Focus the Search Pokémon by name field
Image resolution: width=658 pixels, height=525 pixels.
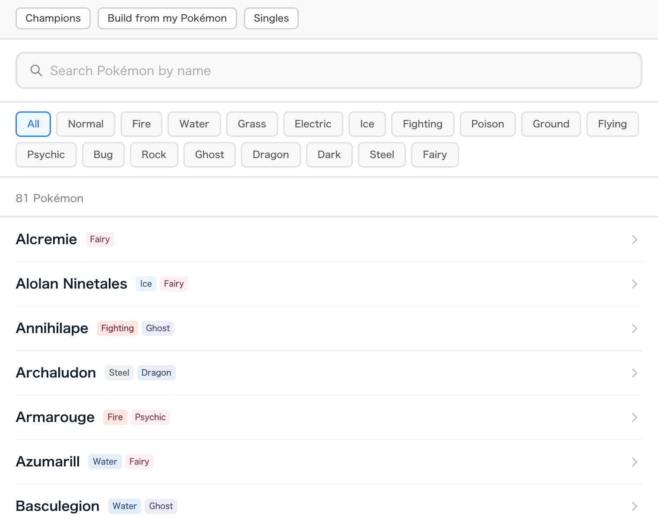tap(329, 70)
